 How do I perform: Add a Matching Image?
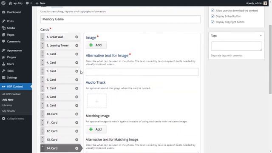tap(96, 129)
